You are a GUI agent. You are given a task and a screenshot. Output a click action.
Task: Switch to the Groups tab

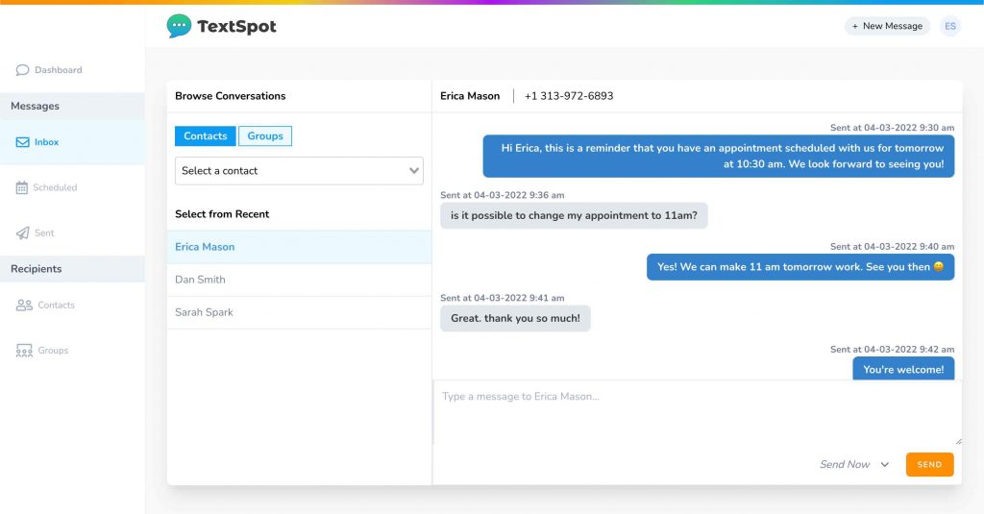pos(265,136)
